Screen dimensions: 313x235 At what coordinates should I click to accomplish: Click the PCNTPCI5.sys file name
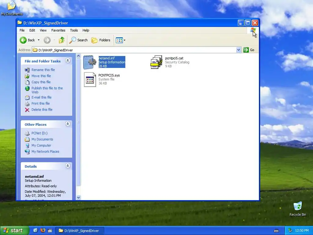click(109, 75)
